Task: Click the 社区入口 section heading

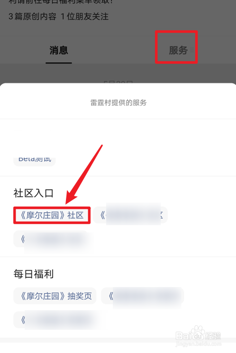Action: pyautogui.click(x=33, y=193)
